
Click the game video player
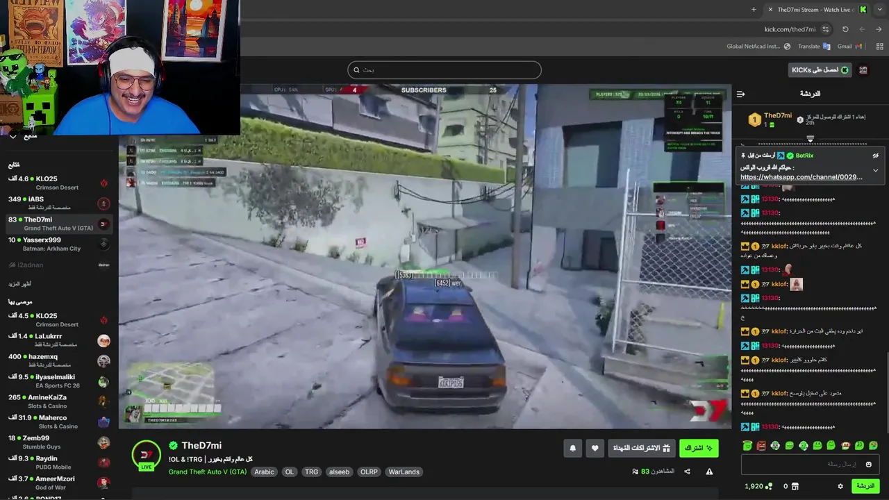click(424, 256)
